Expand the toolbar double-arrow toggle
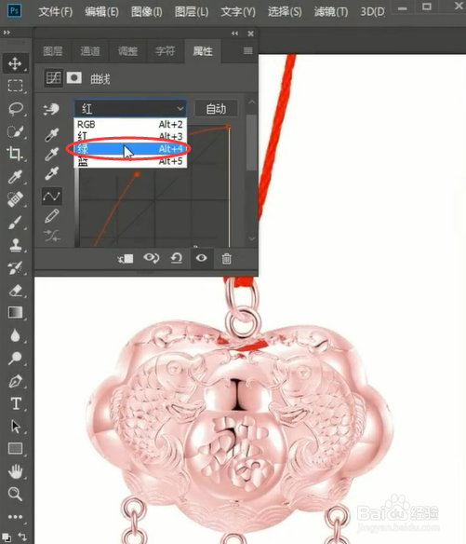 pos(7,33)
